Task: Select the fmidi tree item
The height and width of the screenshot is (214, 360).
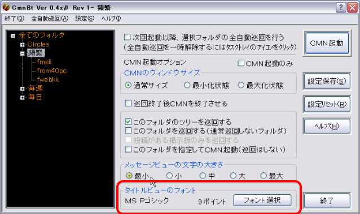Action: pyautogui.click(x=45, y=62)
